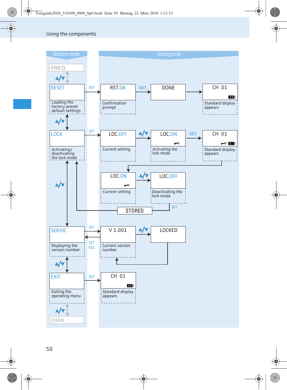This screenshot has height=390, width=287.
Task: Click the up/down arrows between LOCK and SERVIC
Action: coord(60,185)
